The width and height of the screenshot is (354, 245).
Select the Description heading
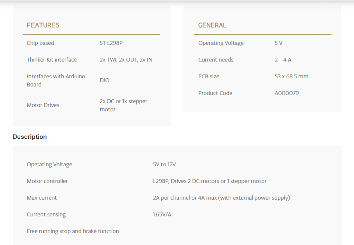click(x=30, y=137)
